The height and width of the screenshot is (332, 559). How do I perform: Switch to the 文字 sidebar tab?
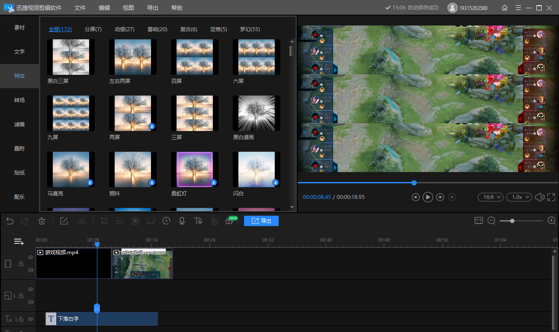19,52
